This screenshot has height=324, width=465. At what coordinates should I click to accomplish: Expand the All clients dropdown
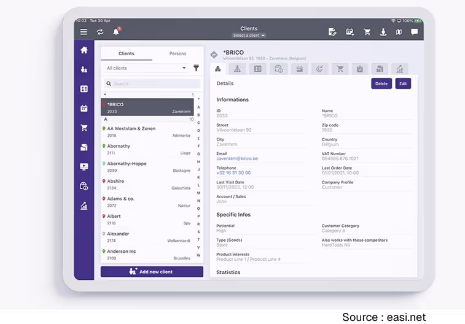146,68
